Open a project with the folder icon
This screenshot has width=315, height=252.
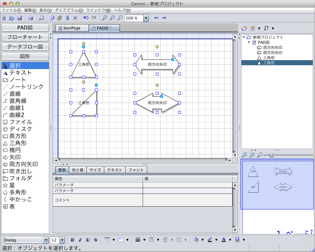[12, 18]
